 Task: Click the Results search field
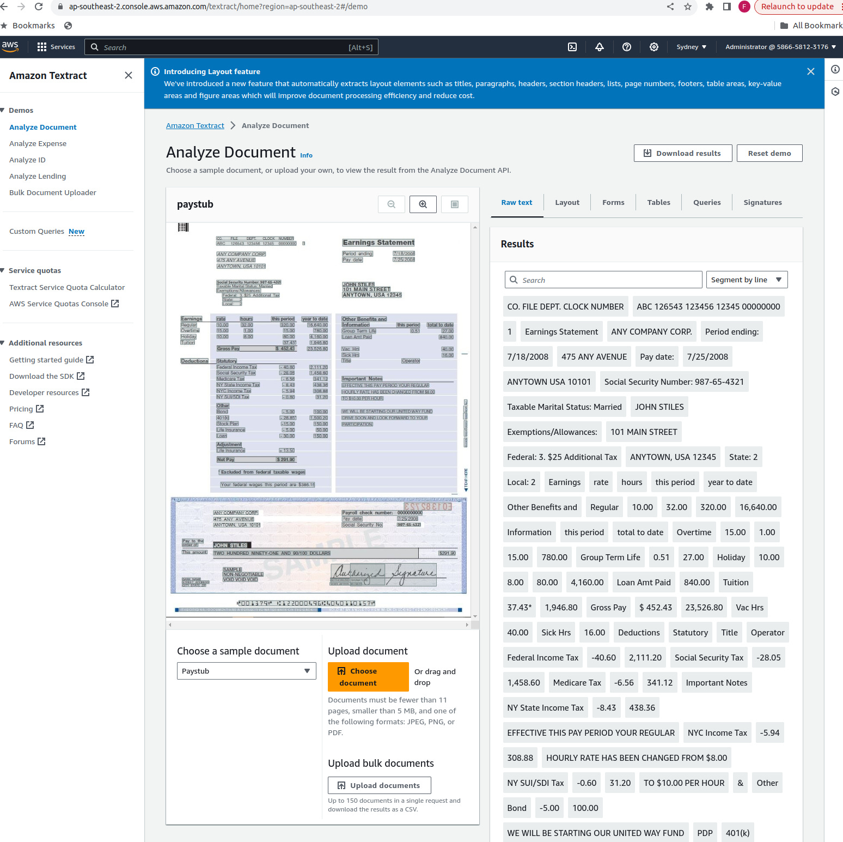[x=603, y=280]
